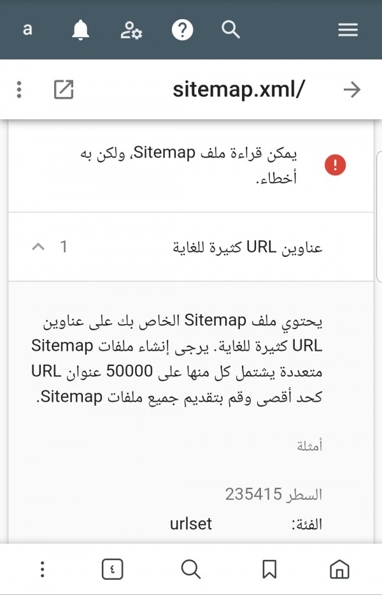Open the search magnifier in header

click(x=230, y=29)
